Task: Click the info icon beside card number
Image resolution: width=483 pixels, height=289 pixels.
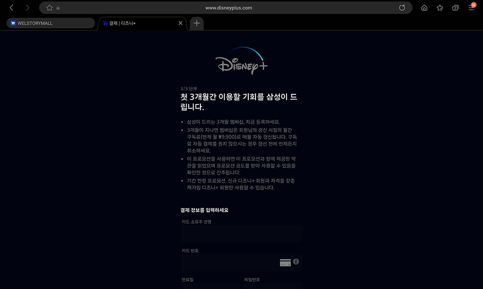Action: (x=296, y=261)
